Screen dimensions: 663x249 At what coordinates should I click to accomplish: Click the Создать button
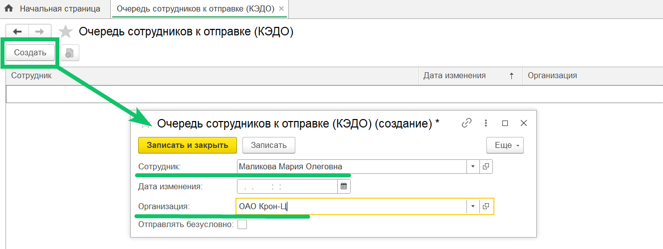coord(30,53)
